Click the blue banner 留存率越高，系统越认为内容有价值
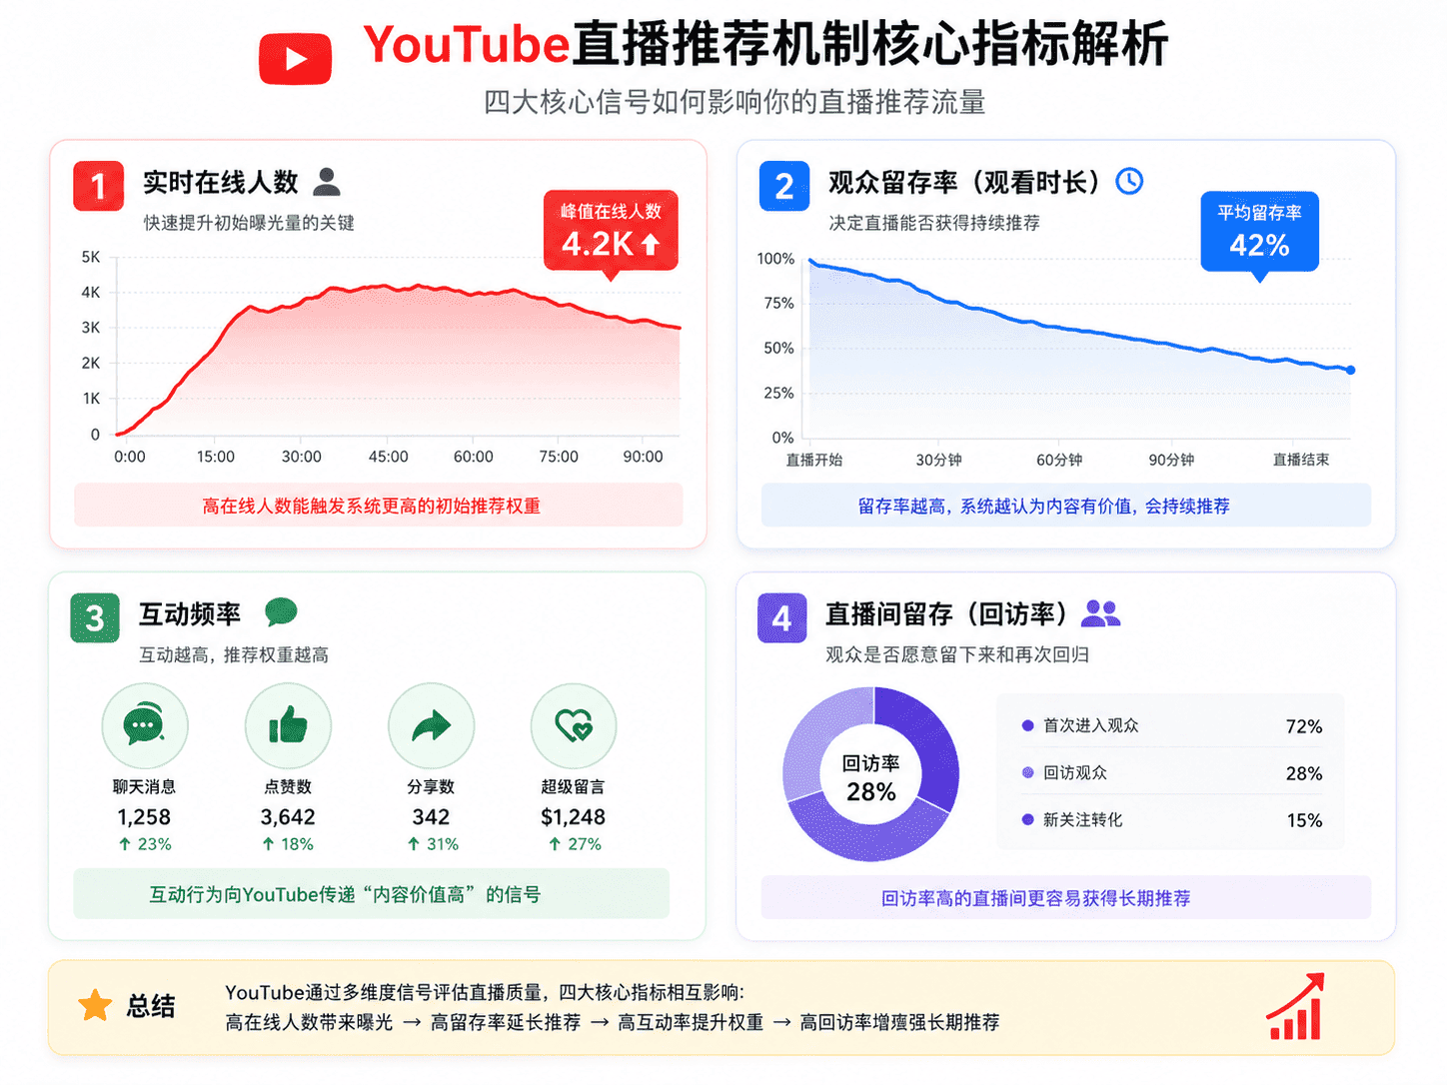 (1066, 506)
